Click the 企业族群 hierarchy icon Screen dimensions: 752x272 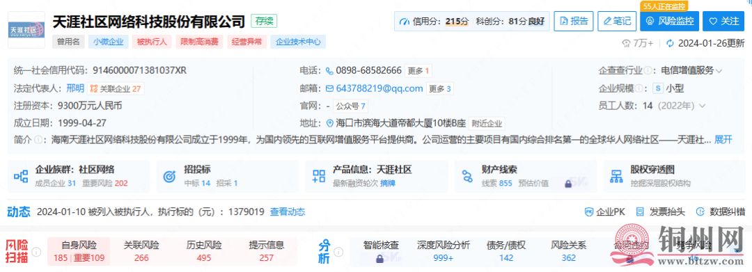pos(21,177)
